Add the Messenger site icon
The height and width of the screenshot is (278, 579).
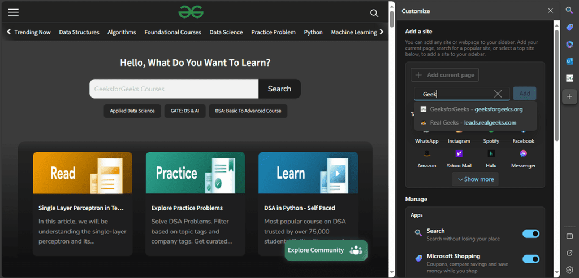click(x=523, y=153)
